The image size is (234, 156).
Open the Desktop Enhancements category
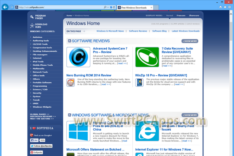click(45, 51)
